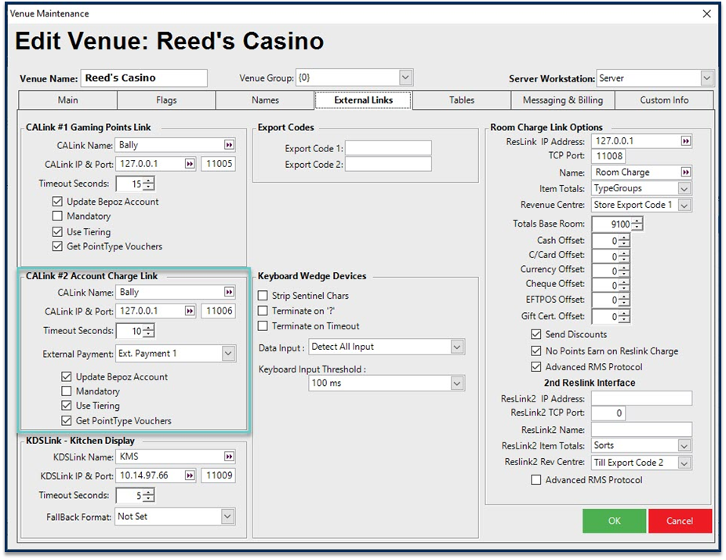Click lookup icon beside KDSLink Name field
The width and height of the screenshot is (726, 560).
tap(228, 456)
